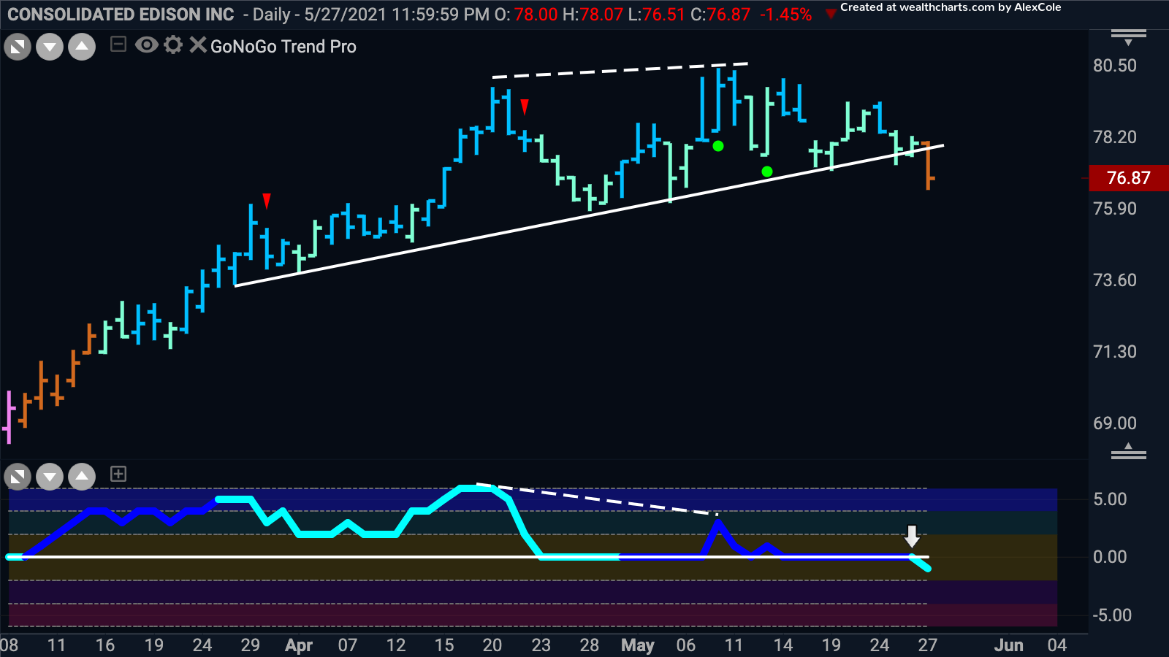1169x657 pixels.
Task: Click the 69.00 price axis label
Action: point(1115,423)
